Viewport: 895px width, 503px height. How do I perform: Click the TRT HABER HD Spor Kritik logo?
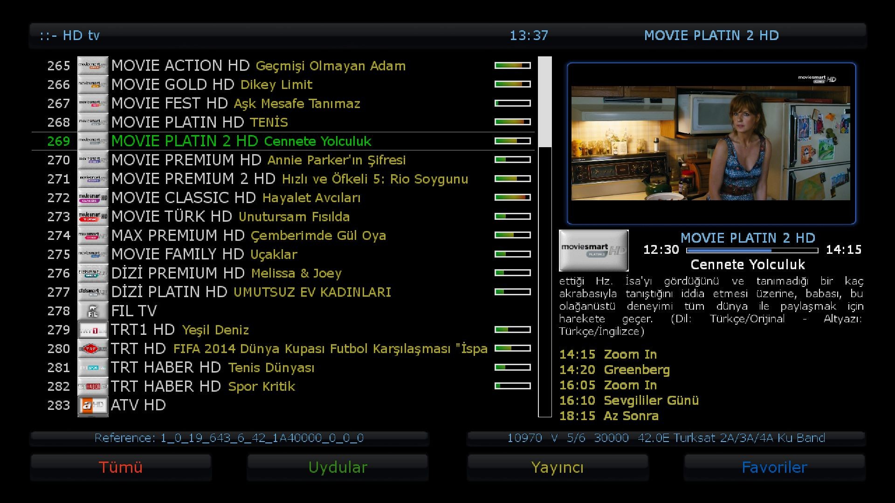tap(93, 386)
